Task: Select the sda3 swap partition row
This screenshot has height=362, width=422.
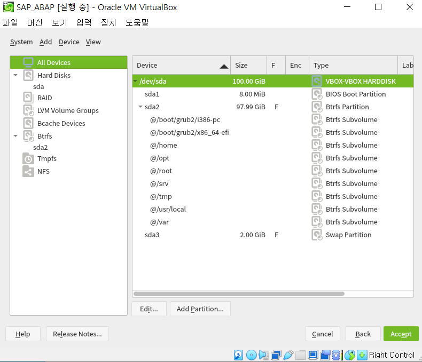Action: (x=273, y=235)
